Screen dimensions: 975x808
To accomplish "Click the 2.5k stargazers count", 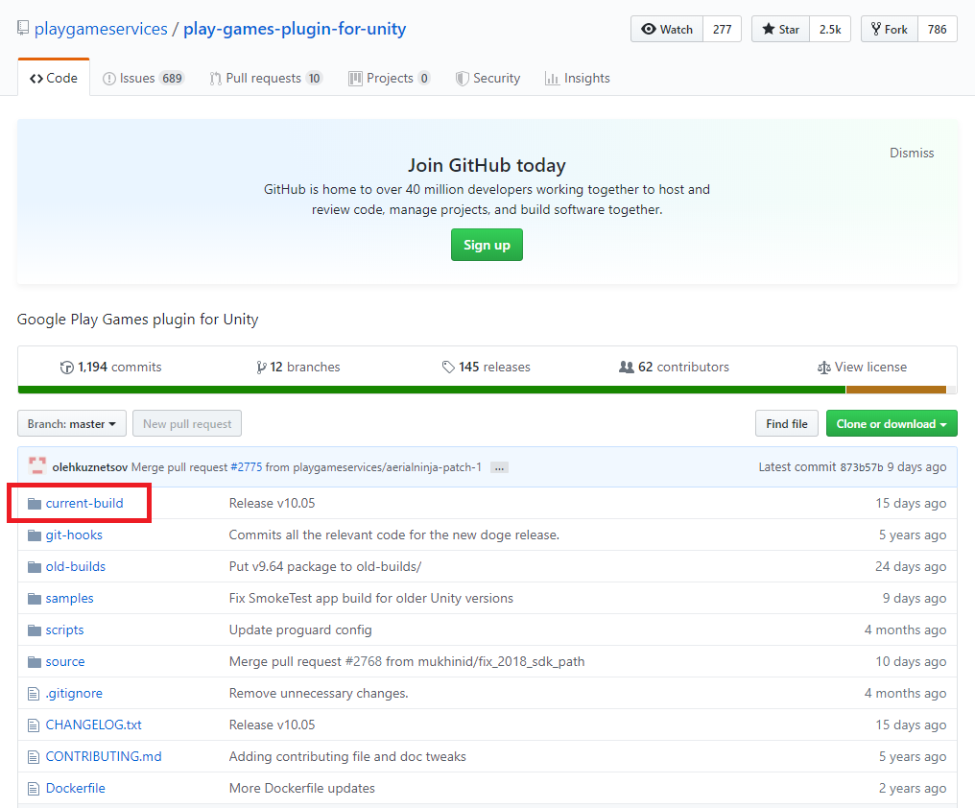I will coord(830,29).
